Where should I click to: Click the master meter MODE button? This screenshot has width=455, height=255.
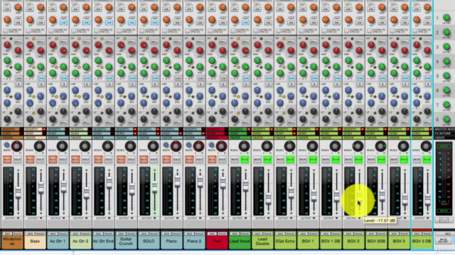coord(444,211)
